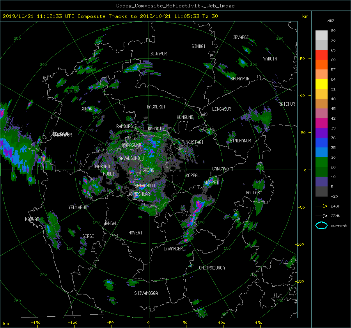Select the red 60 dBZ color swatch
This screenshot has width=351, height=328.
coord(321,55)
